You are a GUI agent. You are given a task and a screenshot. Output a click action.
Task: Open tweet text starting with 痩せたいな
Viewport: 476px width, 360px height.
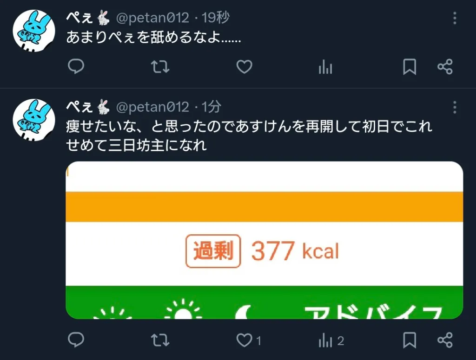tap(249, 135)
